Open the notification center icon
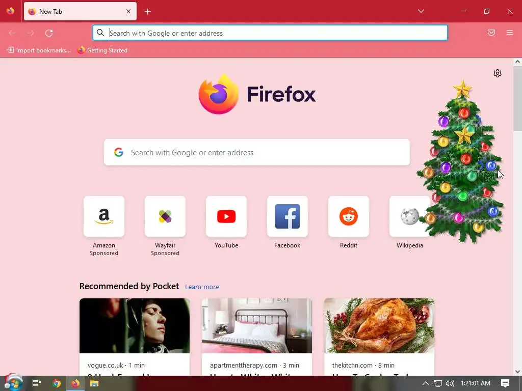Viewport: 522px width, 391px height. coord(505,383)
